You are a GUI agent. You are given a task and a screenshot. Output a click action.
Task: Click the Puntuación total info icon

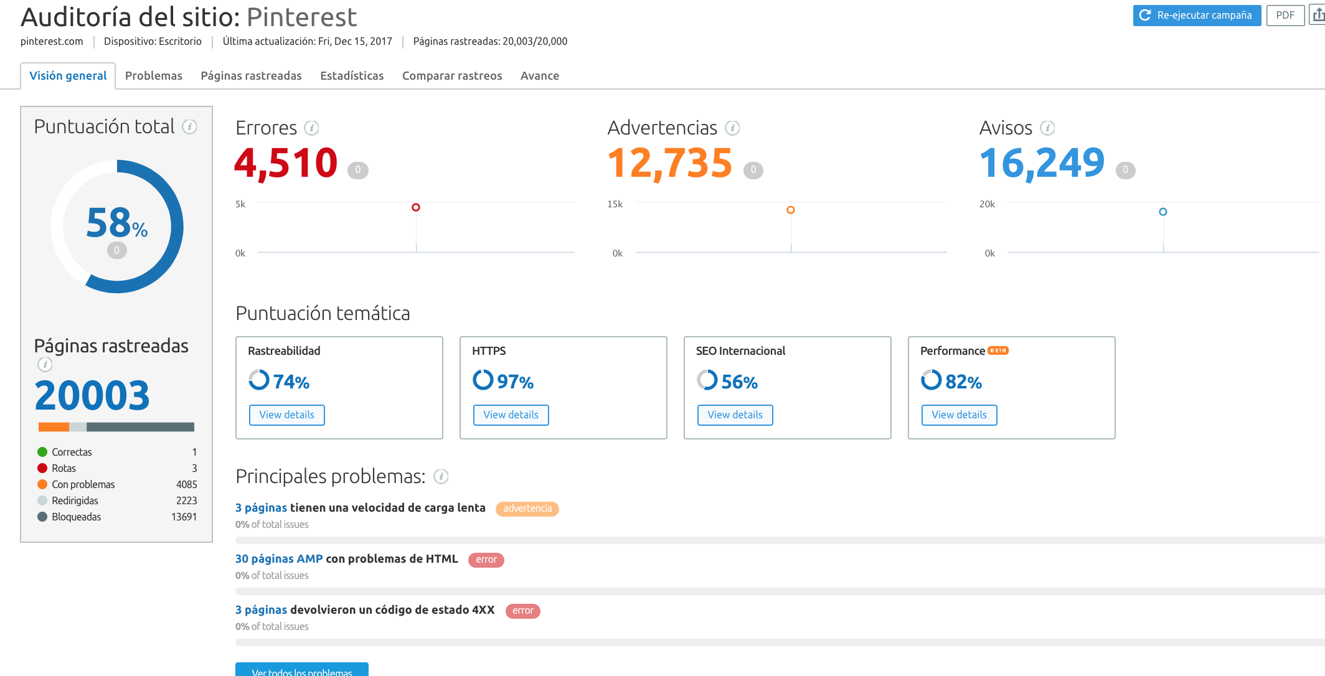point(189,127)
